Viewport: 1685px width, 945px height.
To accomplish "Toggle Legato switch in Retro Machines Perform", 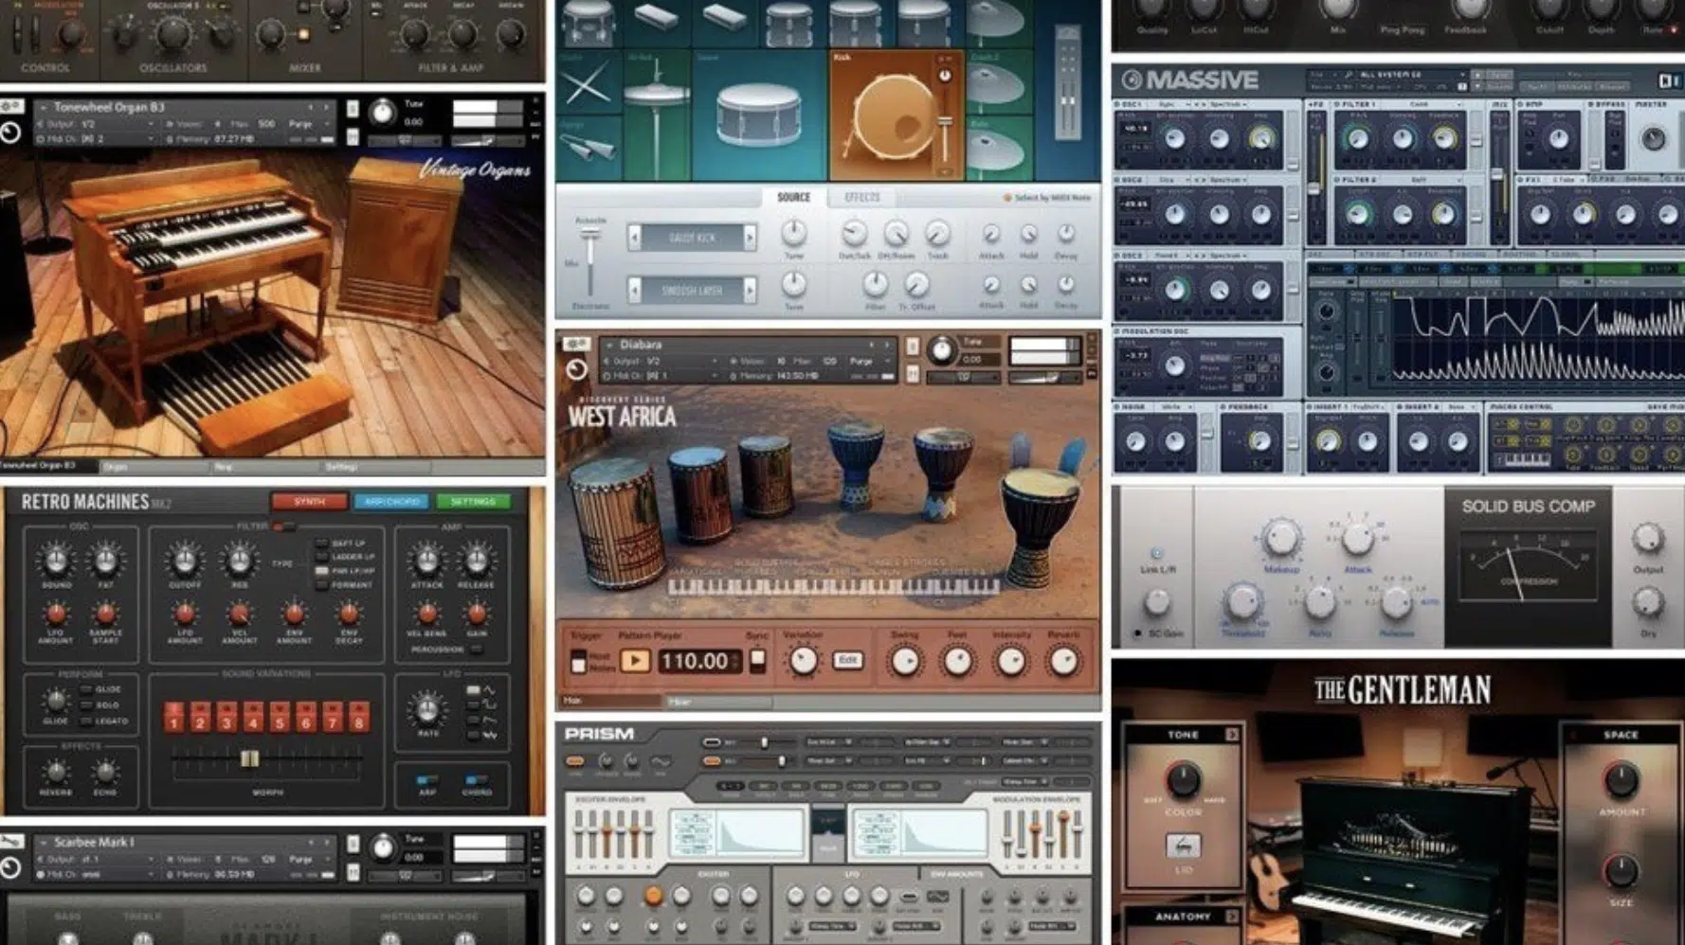I will click(86, 721).
